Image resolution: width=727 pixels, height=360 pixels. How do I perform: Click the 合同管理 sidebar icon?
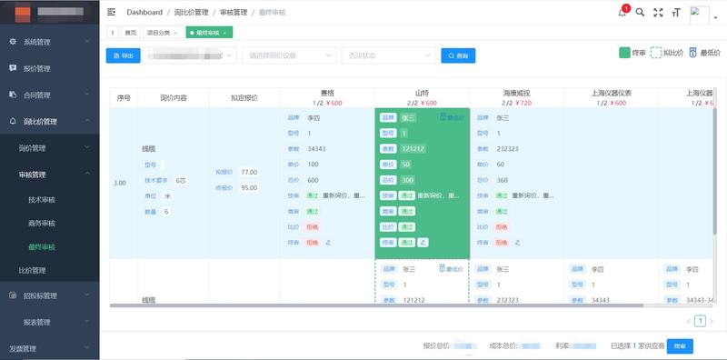13,95
